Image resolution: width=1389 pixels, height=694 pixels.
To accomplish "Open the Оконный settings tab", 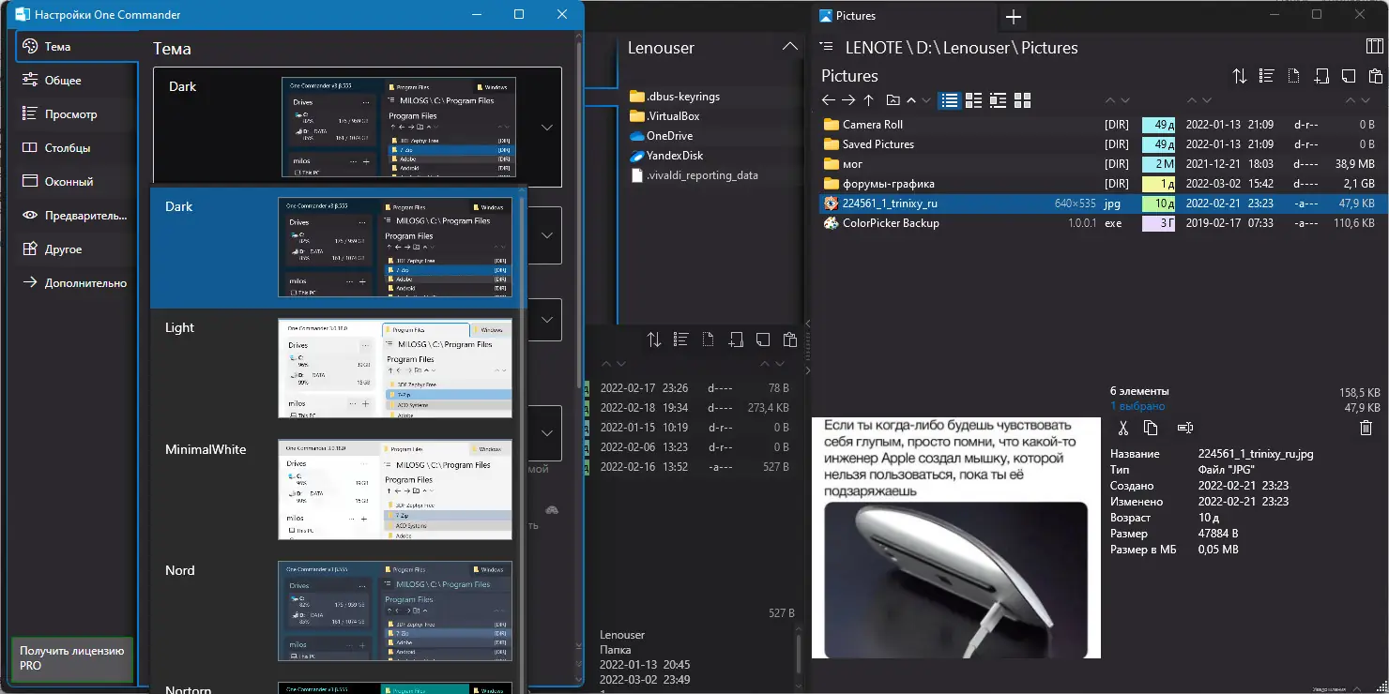I will [x=76, y=182].
